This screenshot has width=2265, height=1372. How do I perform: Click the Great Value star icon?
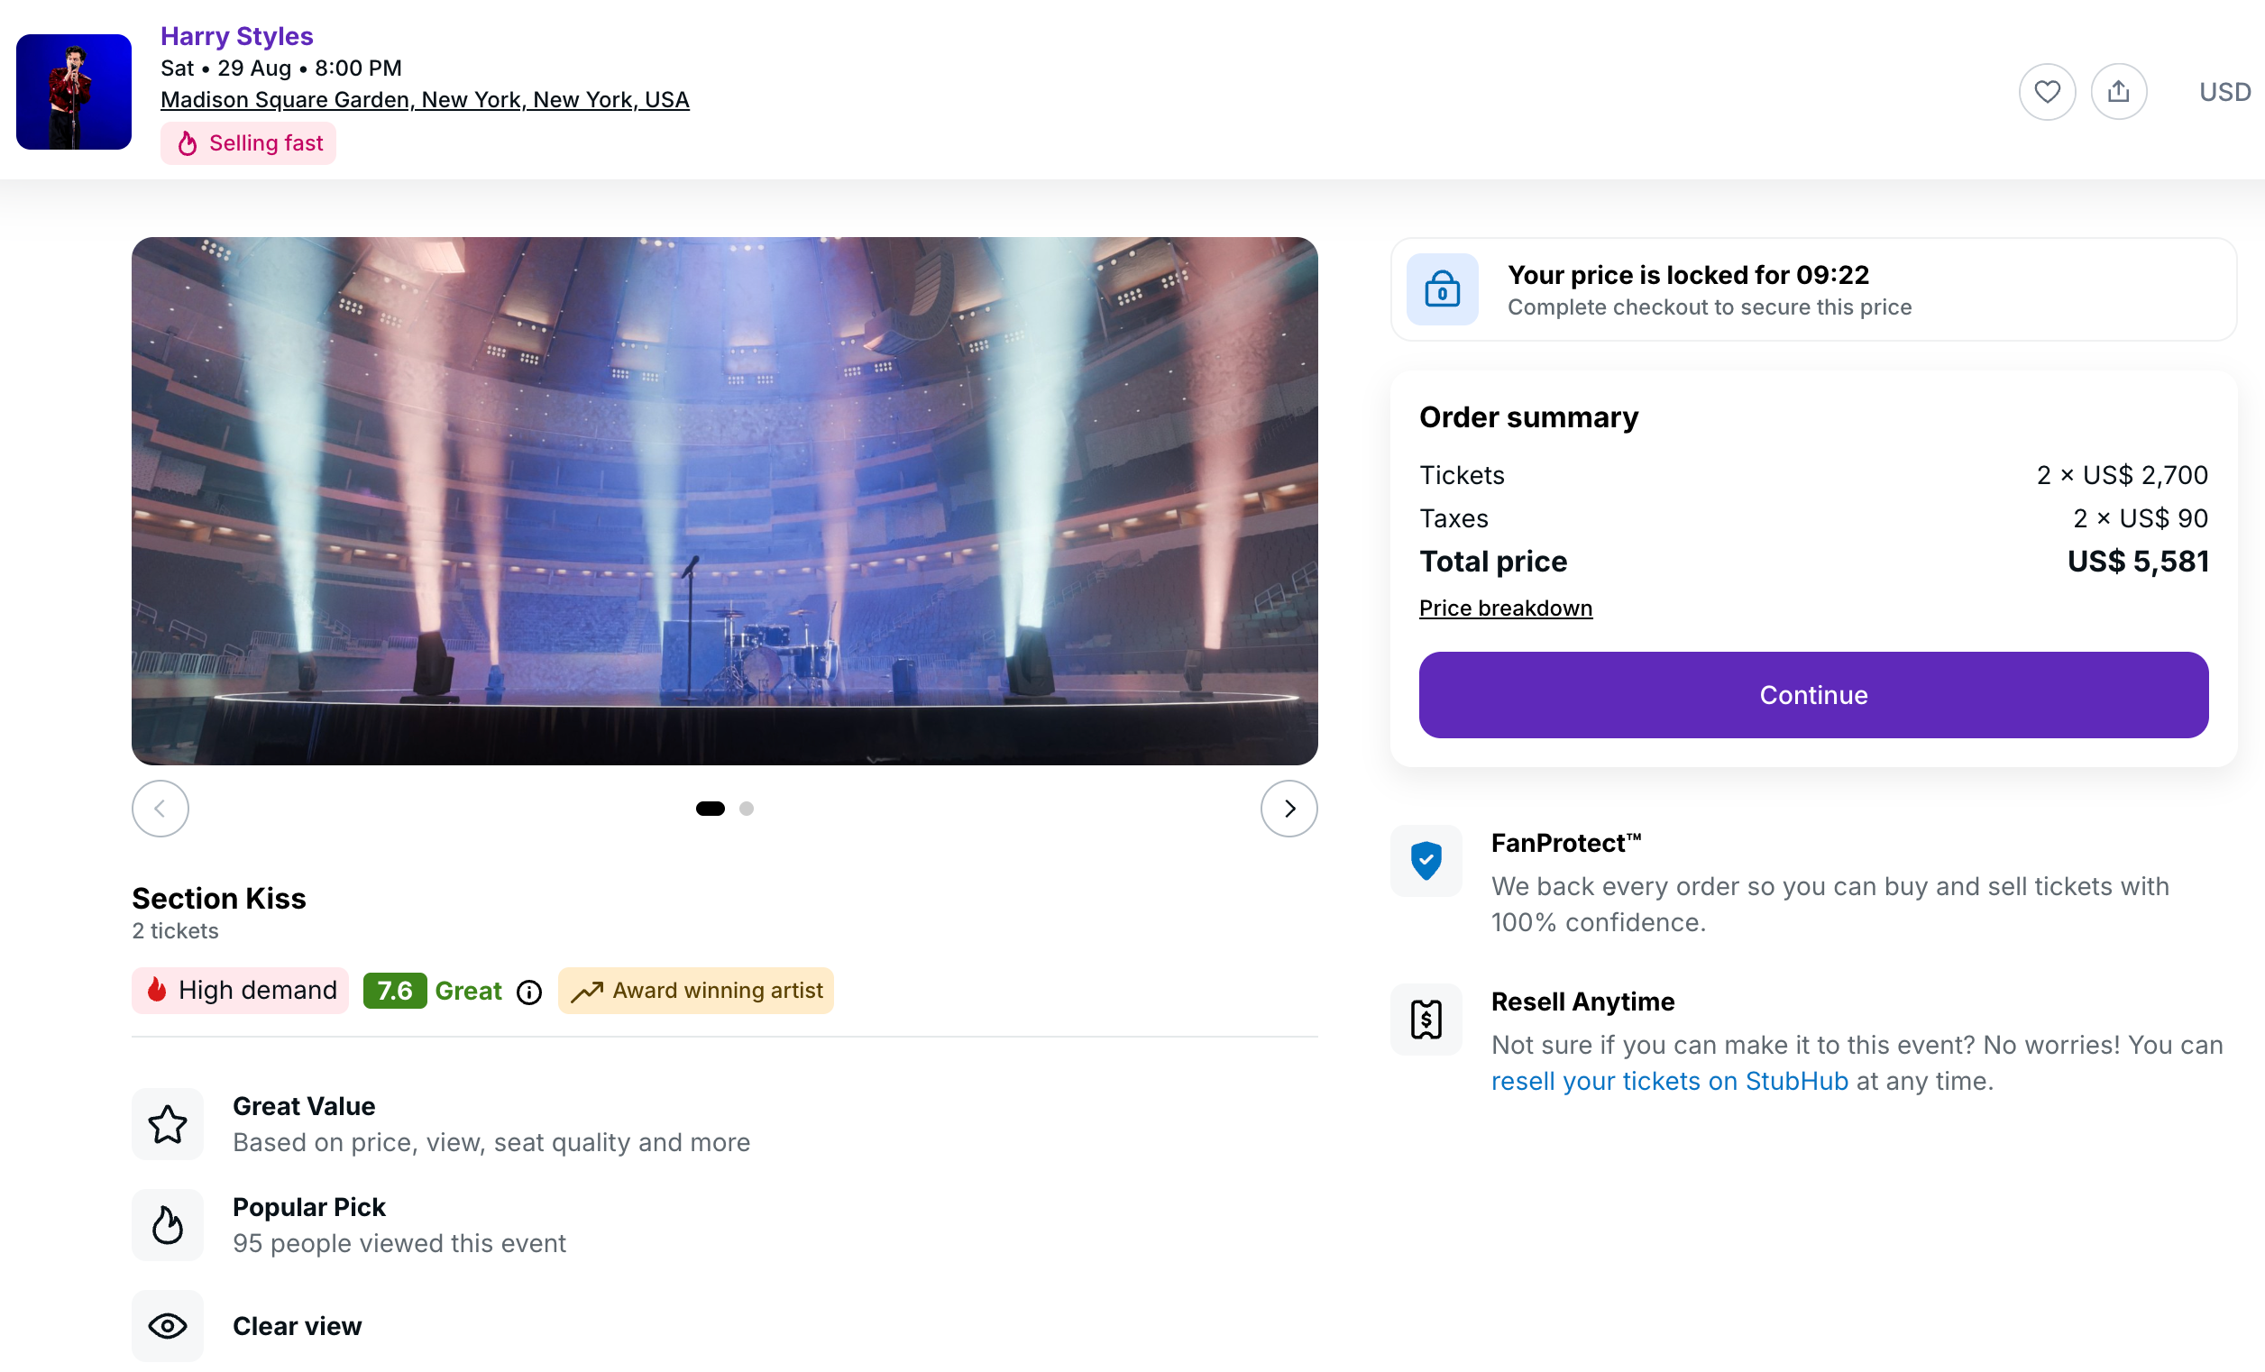168,1125
